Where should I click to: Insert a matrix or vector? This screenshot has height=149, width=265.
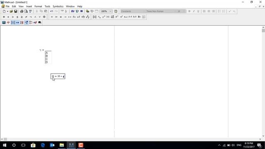tap(95, 17)
